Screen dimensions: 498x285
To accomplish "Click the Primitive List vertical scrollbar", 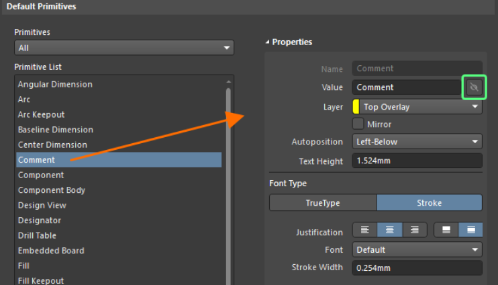I will click(229, 181).
